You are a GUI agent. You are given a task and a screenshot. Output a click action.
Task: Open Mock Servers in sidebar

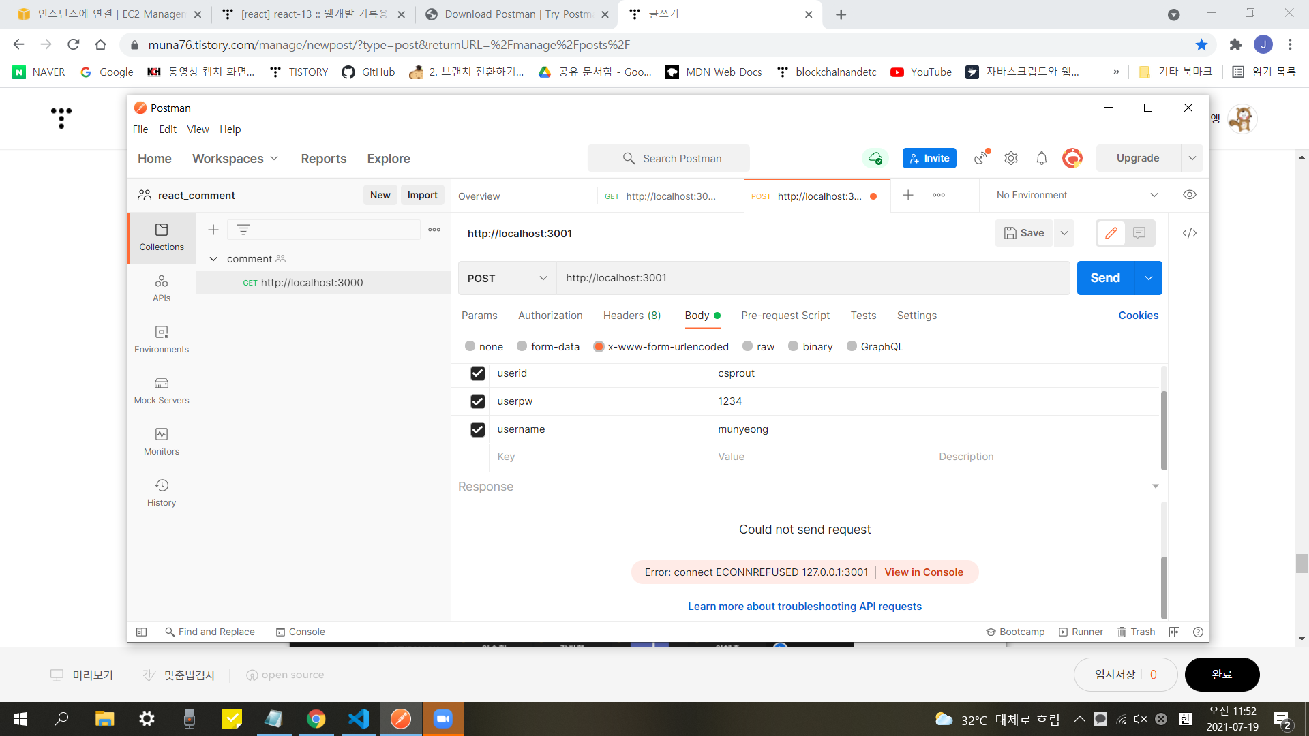point(162,390)
